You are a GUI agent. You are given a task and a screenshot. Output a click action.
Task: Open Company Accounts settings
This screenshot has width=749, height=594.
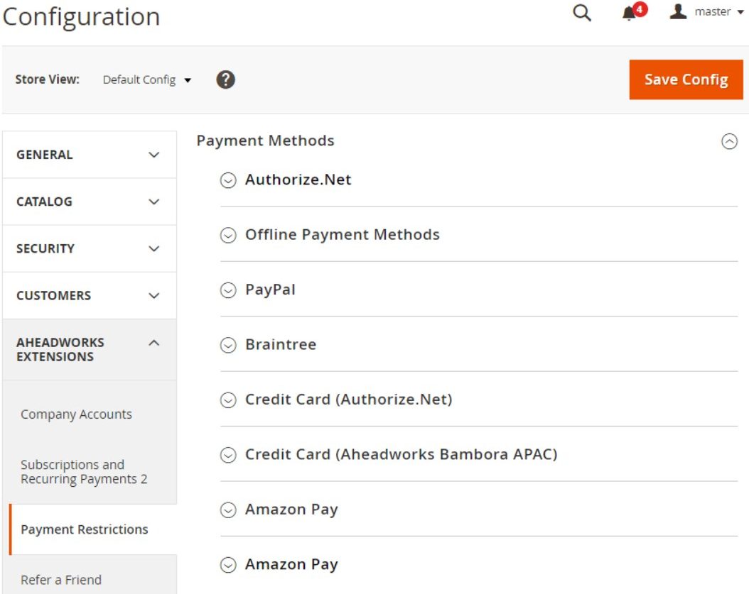click(x=77, y=414)
